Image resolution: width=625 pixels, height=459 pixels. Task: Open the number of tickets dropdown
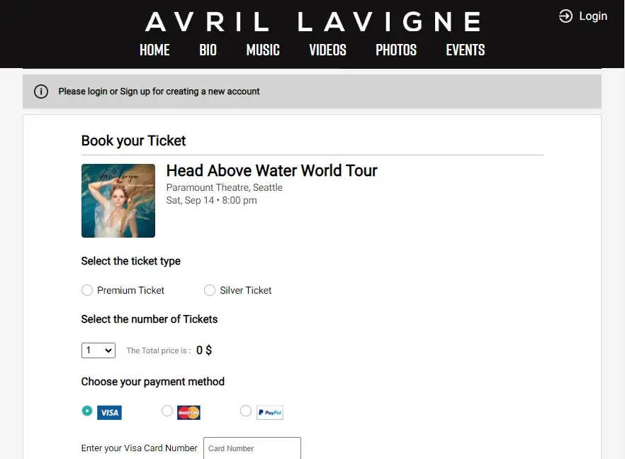[x=98, y=350]
